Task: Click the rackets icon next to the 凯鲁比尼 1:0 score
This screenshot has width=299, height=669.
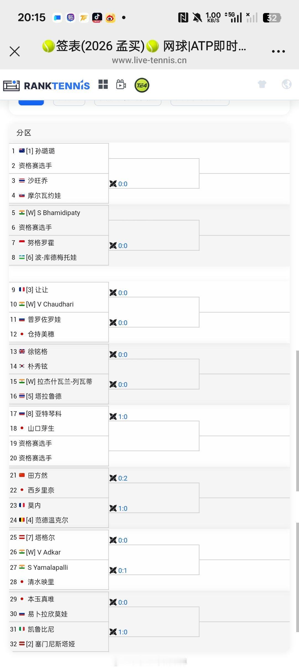Action: click(113, 632)
